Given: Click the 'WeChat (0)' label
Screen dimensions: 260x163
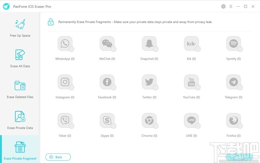Looking at the screenshot, I should [x=107, y=59].
